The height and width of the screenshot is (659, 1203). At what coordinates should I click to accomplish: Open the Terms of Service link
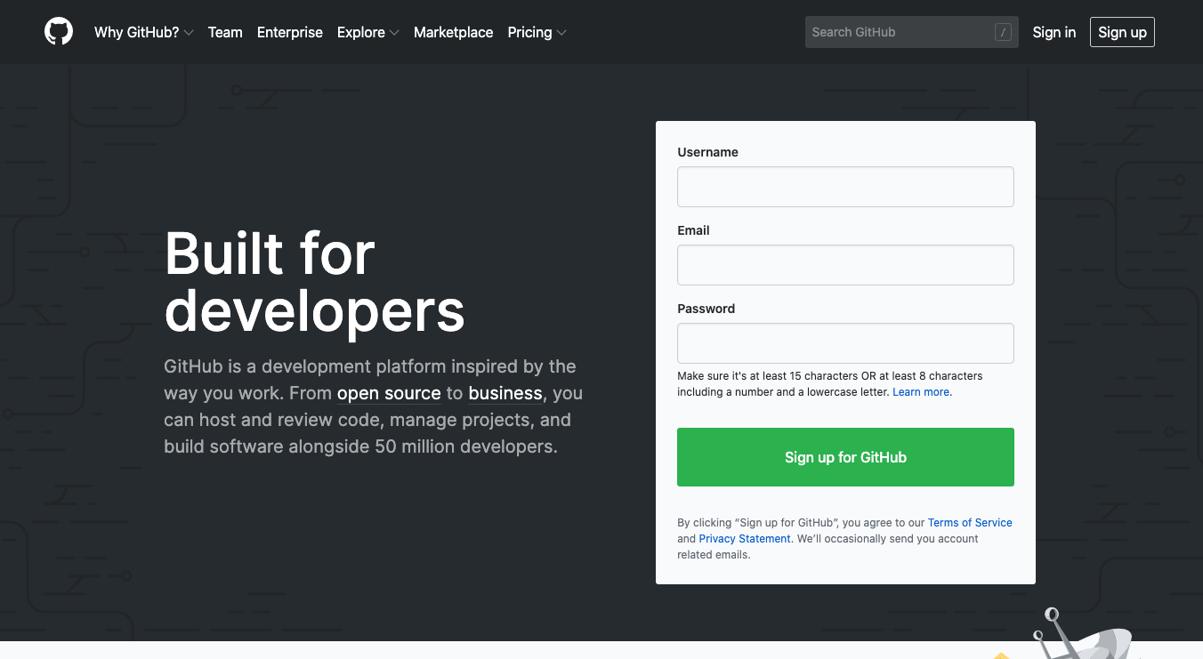click(970, 523)
